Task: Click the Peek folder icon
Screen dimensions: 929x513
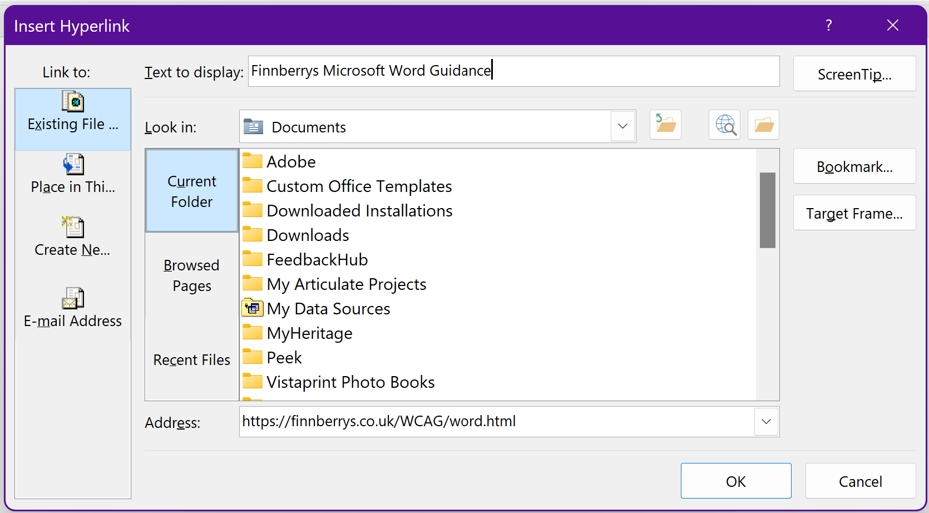Action: coord(253,357)
